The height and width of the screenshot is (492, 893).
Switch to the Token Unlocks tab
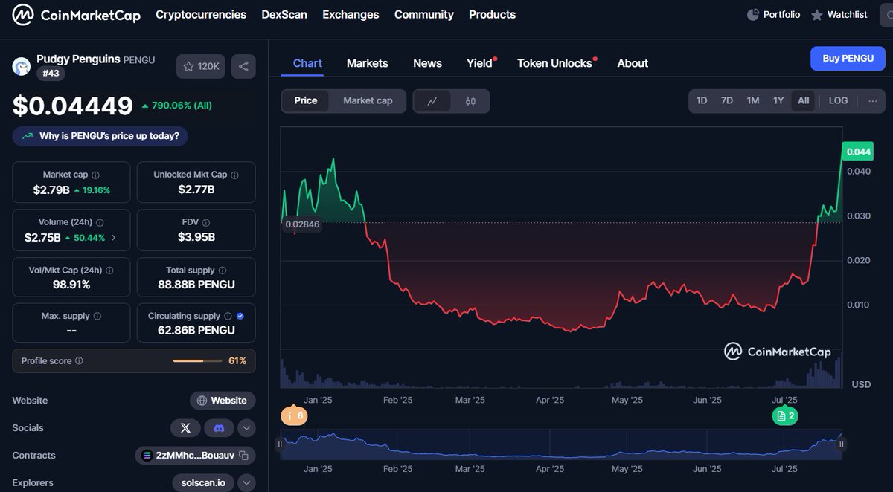(x=555, y=63)
